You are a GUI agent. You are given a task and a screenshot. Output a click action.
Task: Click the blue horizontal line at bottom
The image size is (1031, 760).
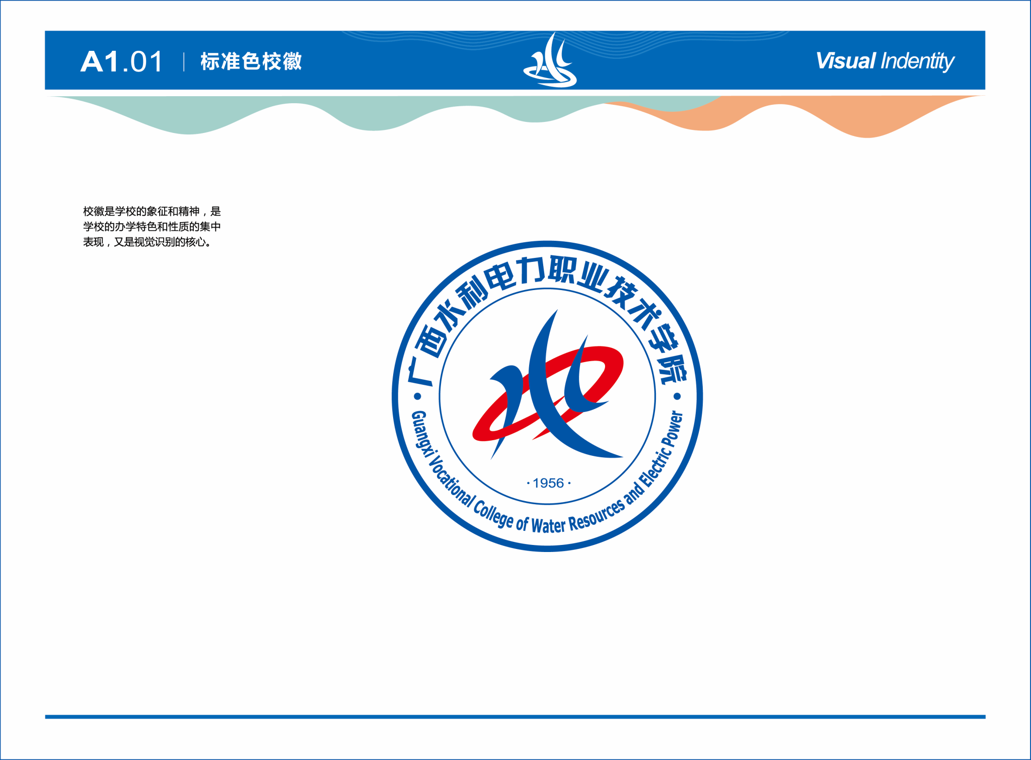[515, 716]
